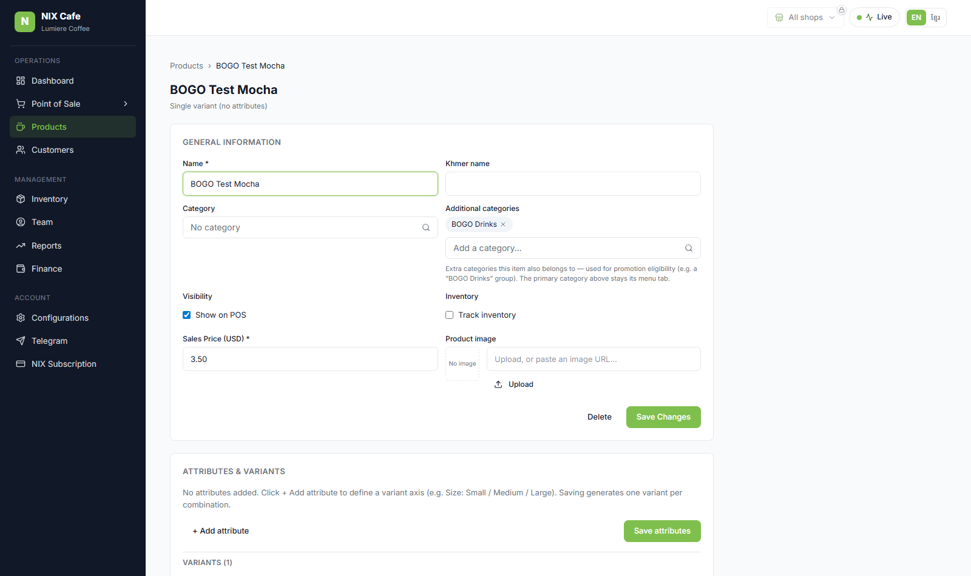
Task: Enable the Track inventory checkbox
Action: (x=450, y=315)
